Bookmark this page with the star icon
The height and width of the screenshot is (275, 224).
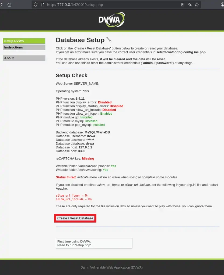(197, 5)
